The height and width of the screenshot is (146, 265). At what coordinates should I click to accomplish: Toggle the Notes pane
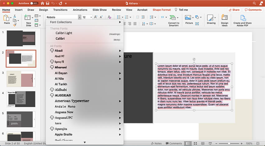point(156,144)
